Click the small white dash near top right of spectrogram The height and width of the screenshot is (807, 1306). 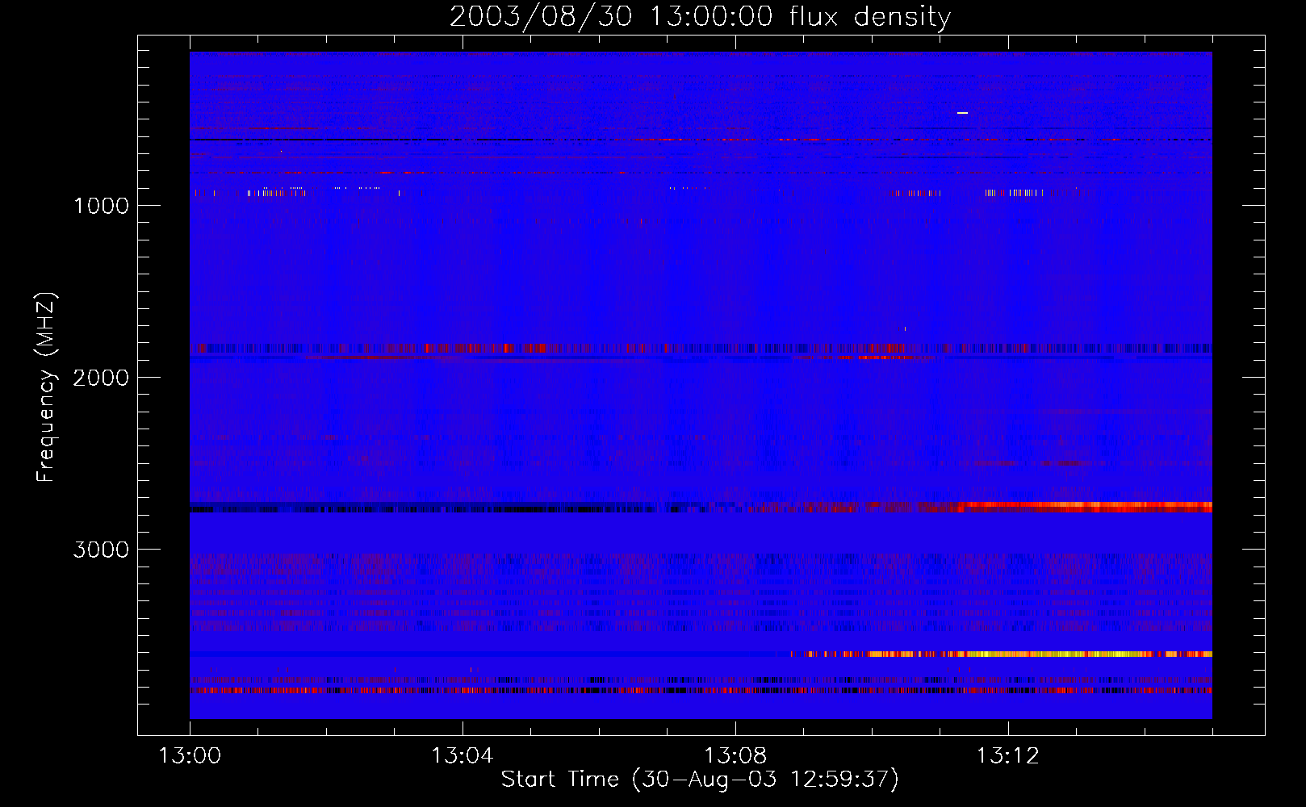click(962, 113)
